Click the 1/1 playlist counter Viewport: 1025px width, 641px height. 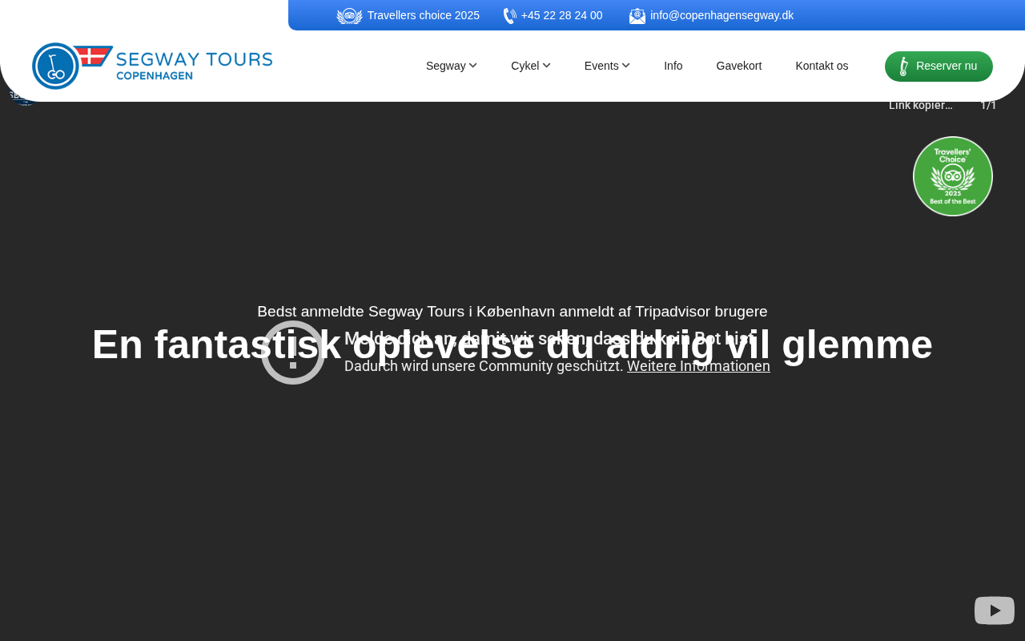coord(988,106)
